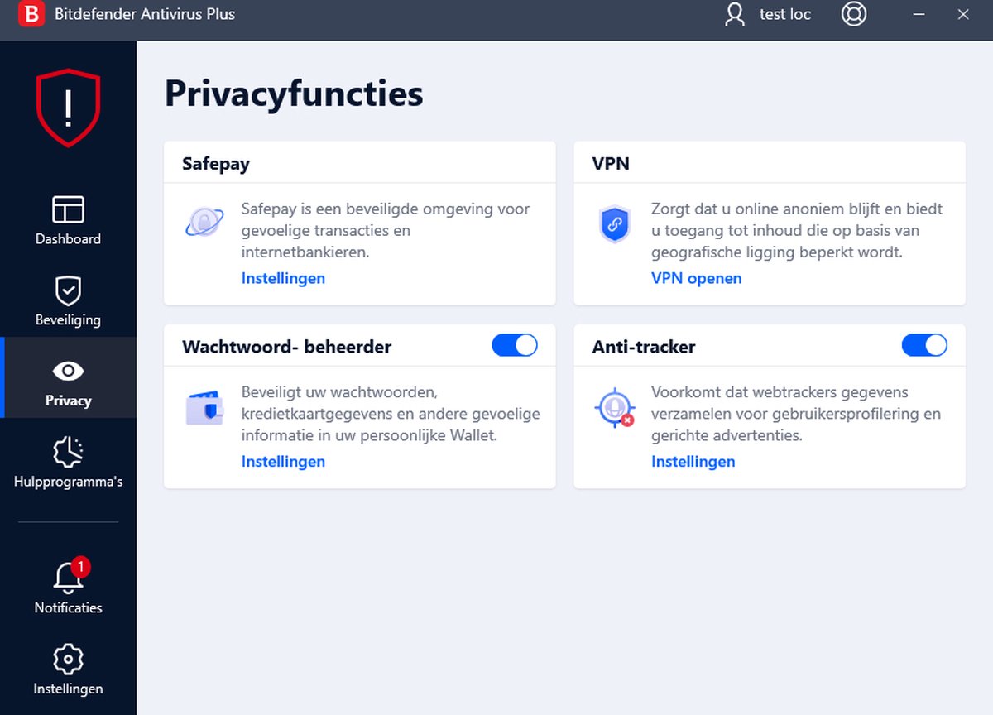Click the VPN shield icon
Image resolution: width=993 pixels, height=715 pixels.
615,223
